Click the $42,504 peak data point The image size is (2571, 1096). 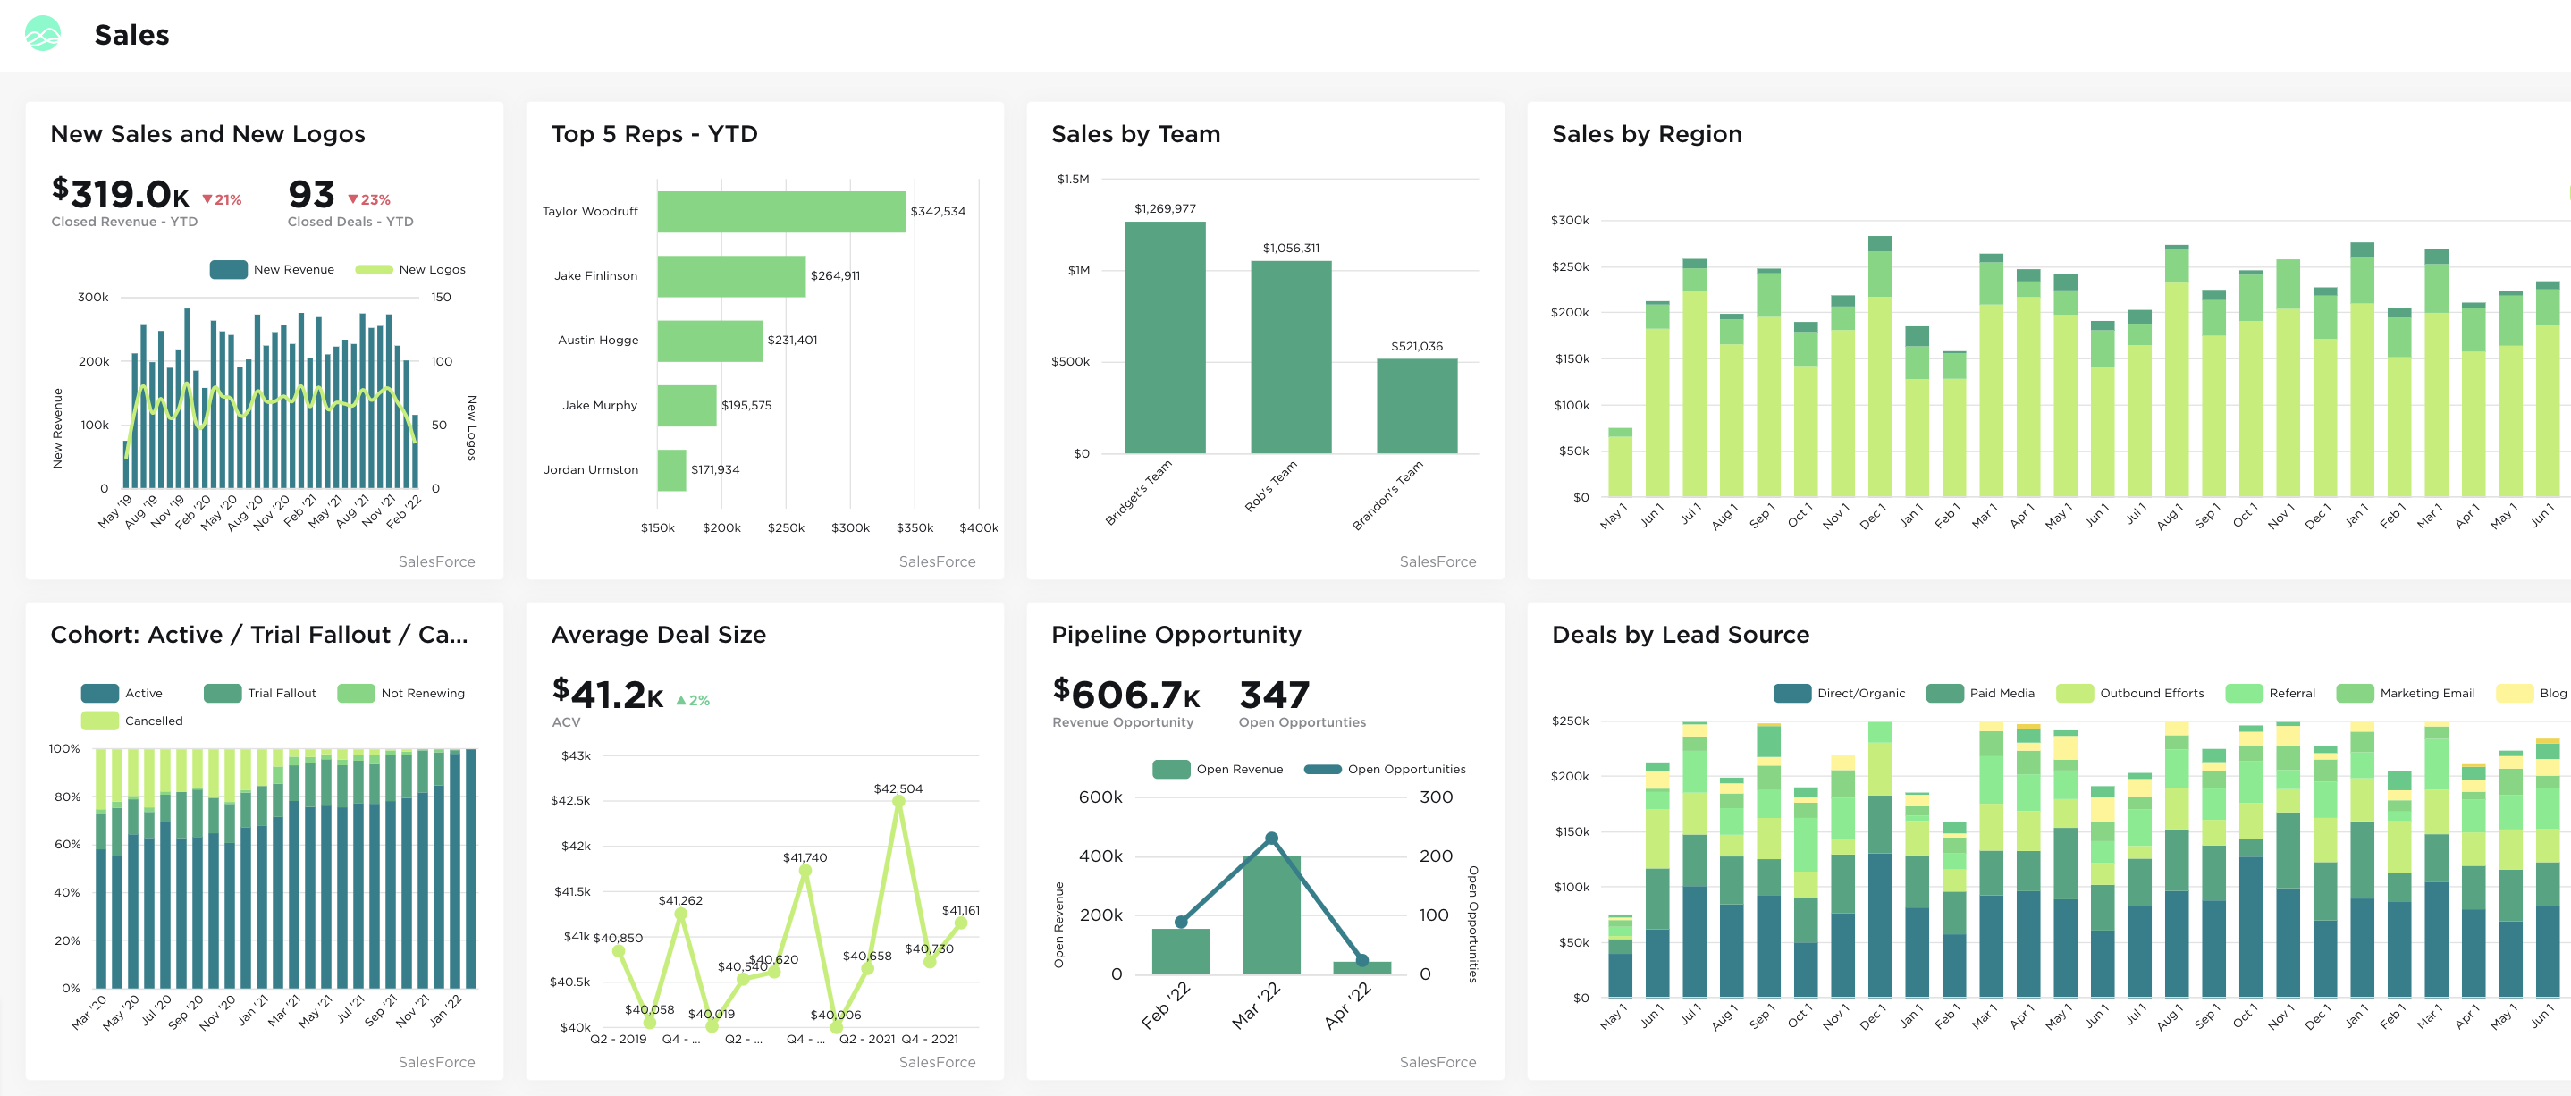coord(898,802)
